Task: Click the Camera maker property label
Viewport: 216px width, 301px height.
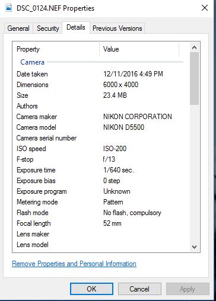Action: click(37, 117)
